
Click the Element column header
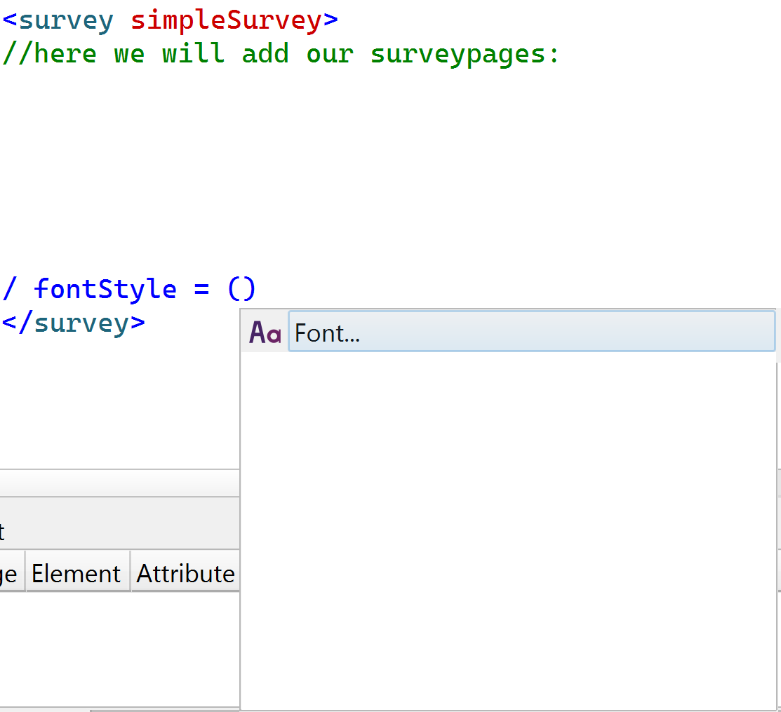[76, 574]
